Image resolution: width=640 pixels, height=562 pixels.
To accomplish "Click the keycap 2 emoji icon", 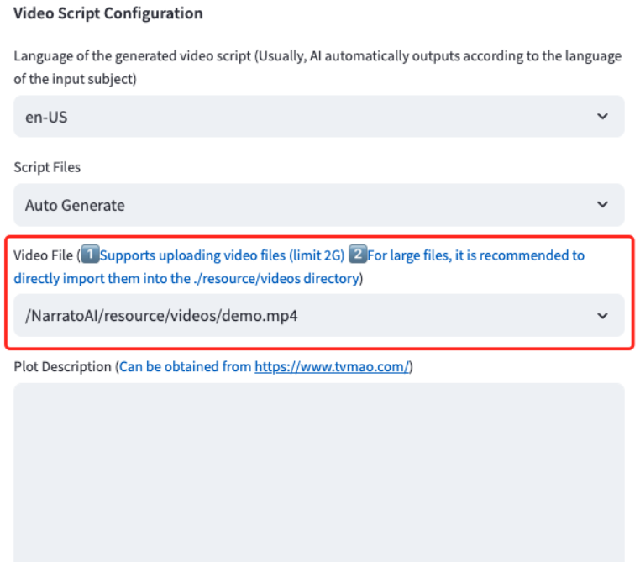I will click(x=358, y=255).
